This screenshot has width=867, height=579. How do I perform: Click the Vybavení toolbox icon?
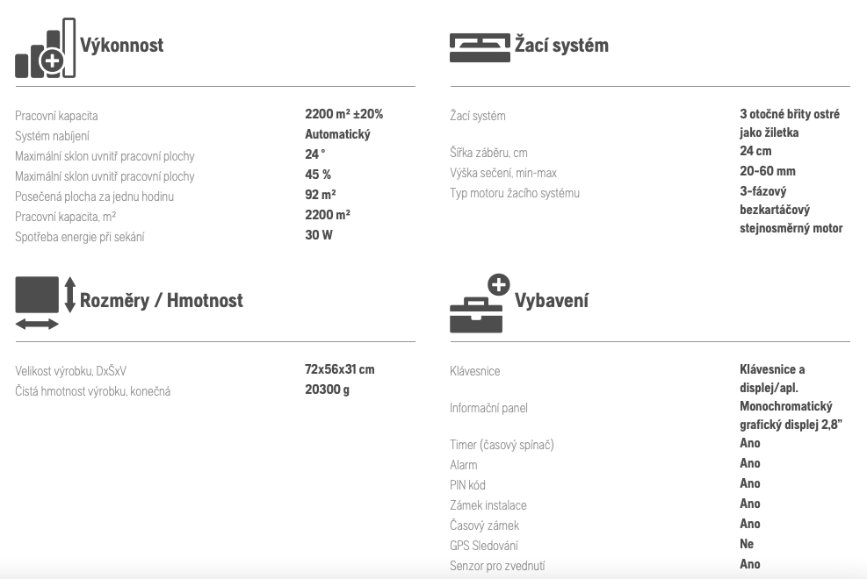coord(480,303)
